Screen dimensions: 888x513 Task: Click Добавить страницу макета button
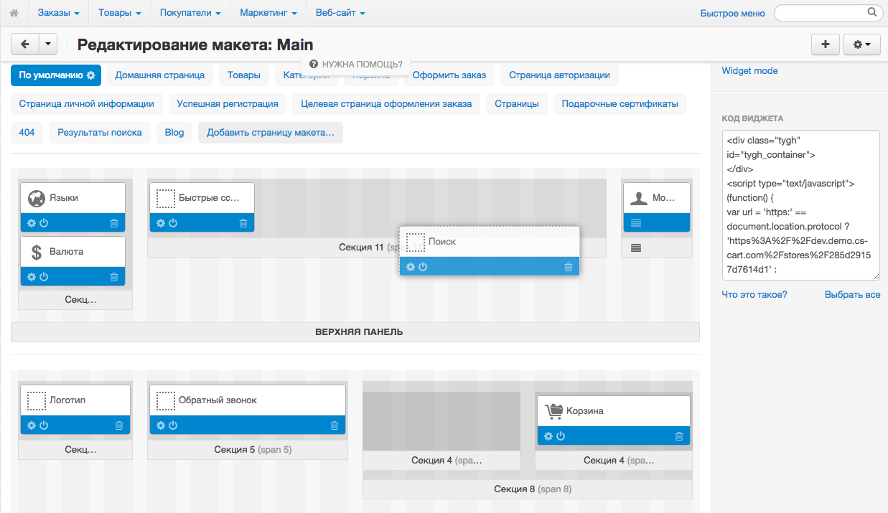tap(271, 133)
